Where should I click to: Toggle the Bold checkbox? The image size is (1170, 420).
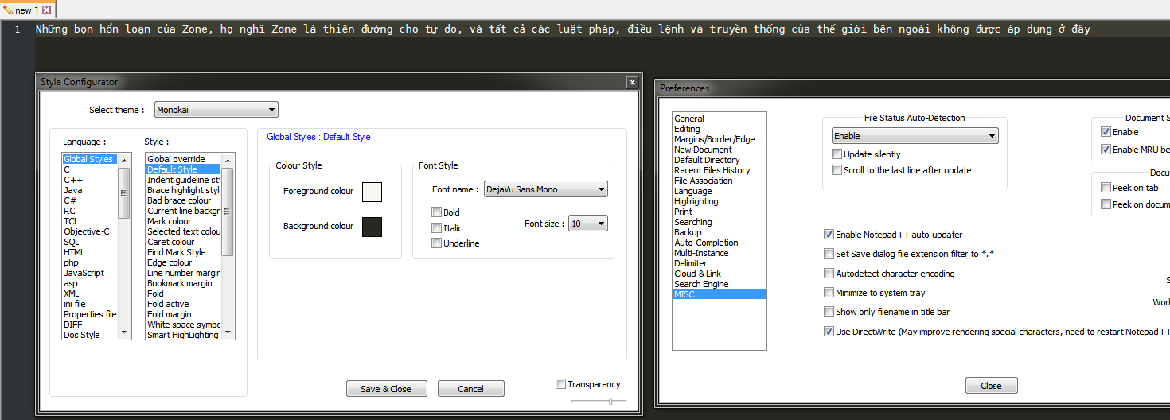pyautogui.click(x=436, y=212)
